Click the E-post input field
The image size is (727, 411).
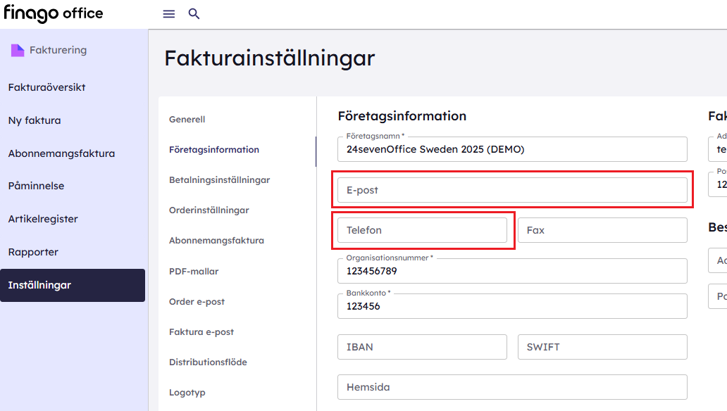click(512, 190)
